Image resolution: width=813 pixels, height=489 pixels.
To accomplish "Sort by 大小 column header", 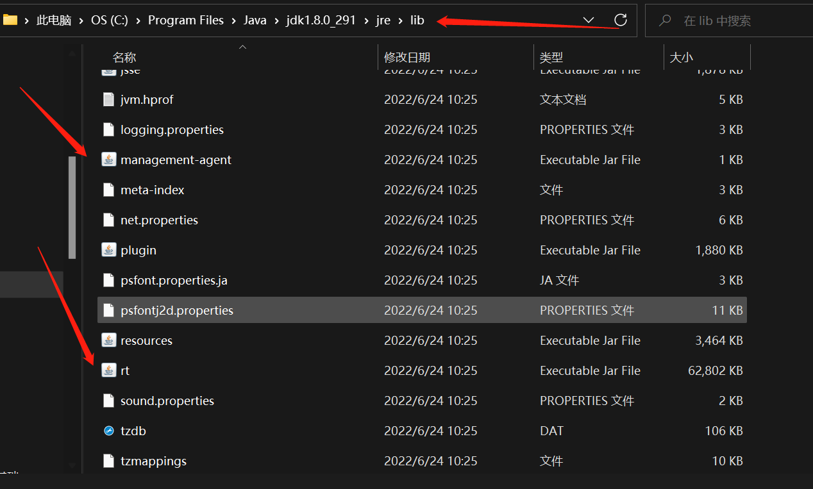I will click(681, 57).
